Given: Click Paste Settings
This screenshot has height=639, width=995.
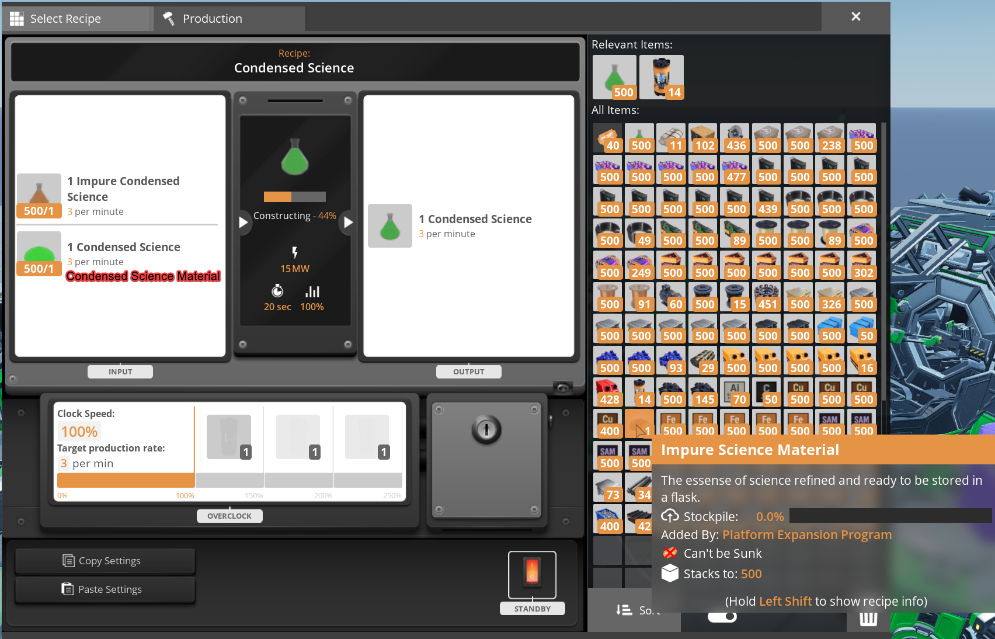Looking at the screenshot, I should pos(105,589).
